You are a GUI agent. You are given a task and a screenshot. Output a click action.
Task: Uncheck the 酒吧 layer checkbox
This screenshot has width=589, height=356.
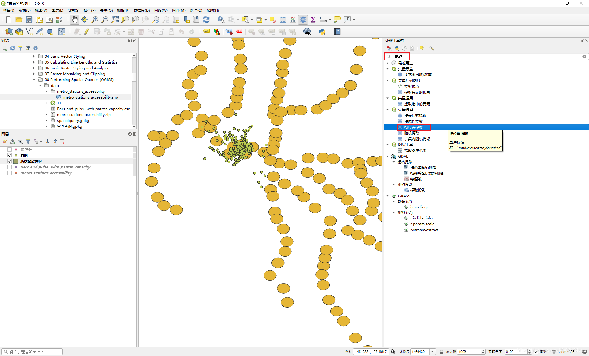(x=10, y=155)
